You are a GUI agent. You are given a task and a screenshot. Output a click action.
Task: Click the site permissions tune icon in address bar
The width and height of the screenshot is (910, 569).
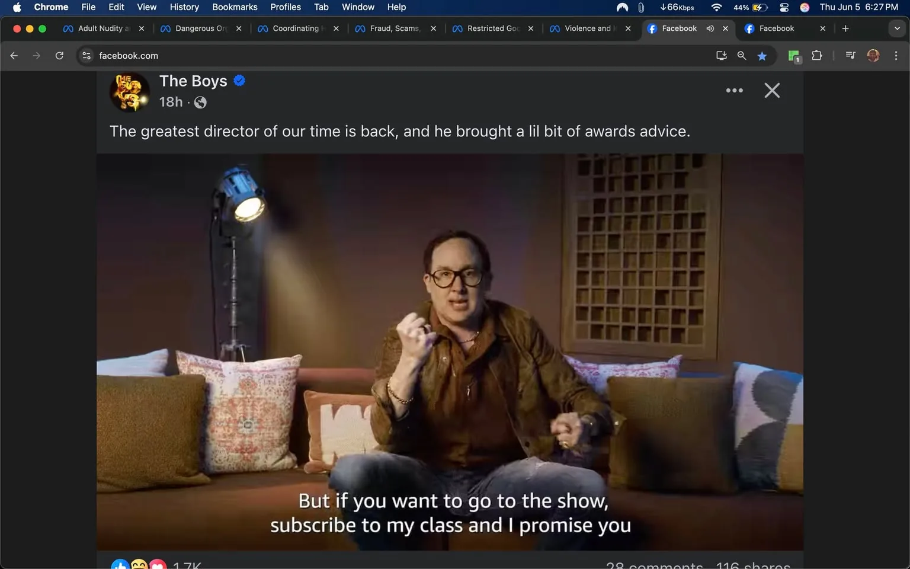(x=86, y=55)
